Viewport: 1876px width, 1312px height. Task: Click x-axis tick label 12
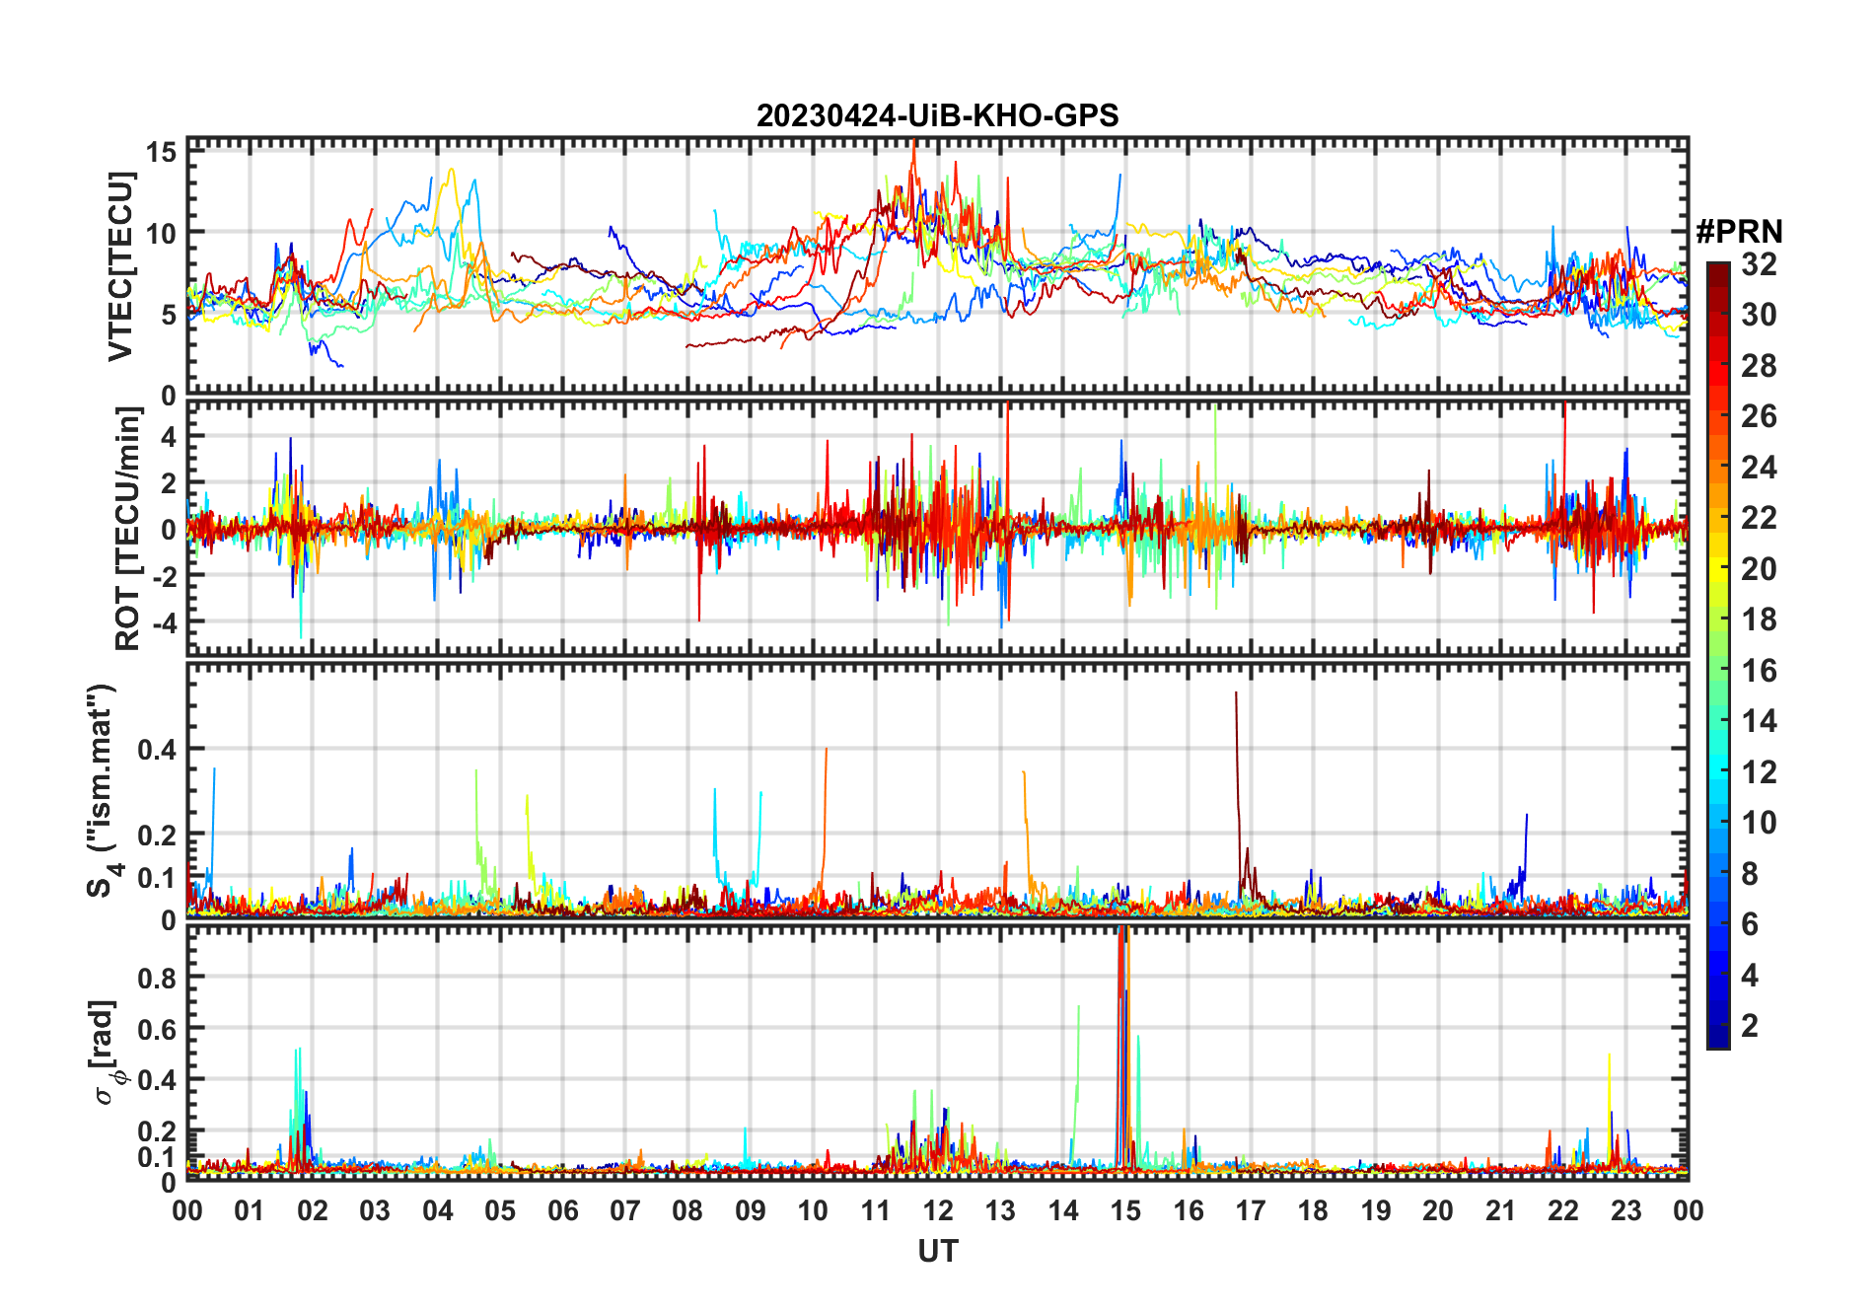(x=937, y=1210)
